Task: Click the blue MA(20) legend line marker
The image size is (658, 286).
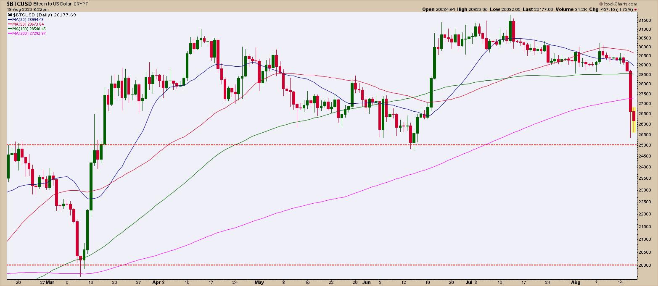Action: tap(10, 19)
